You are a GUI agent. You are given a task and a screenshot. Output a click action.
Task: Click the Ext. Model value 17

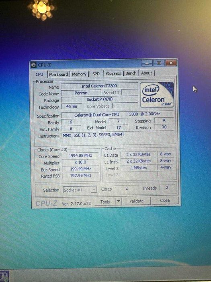pyautogui.click(x=118, y=128)
